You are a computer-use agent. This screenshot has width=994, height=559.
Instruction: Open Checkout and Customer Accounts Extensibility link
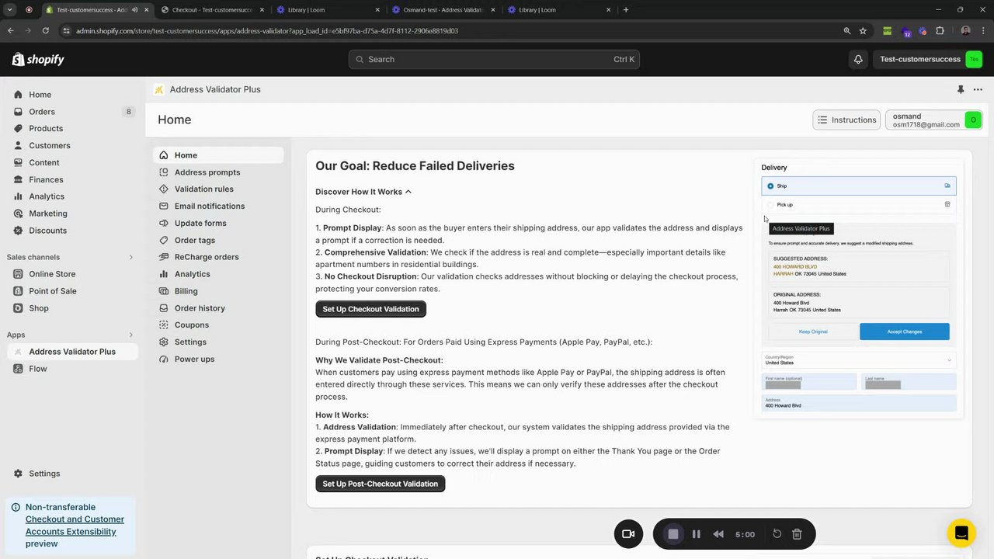(x=75, y=526)
